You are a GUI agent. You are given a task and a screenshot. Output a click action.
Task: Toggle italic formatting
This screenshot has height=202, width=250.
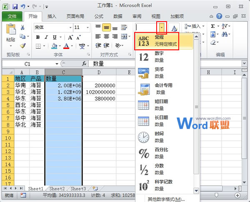tap(45, 37)
